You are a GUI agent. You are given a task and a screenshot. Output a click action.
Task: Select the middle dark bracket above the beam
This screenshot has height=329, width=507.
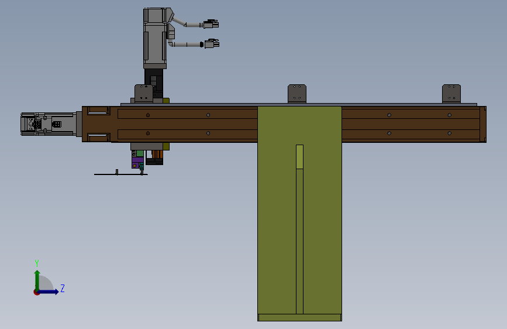click(297, 94)
